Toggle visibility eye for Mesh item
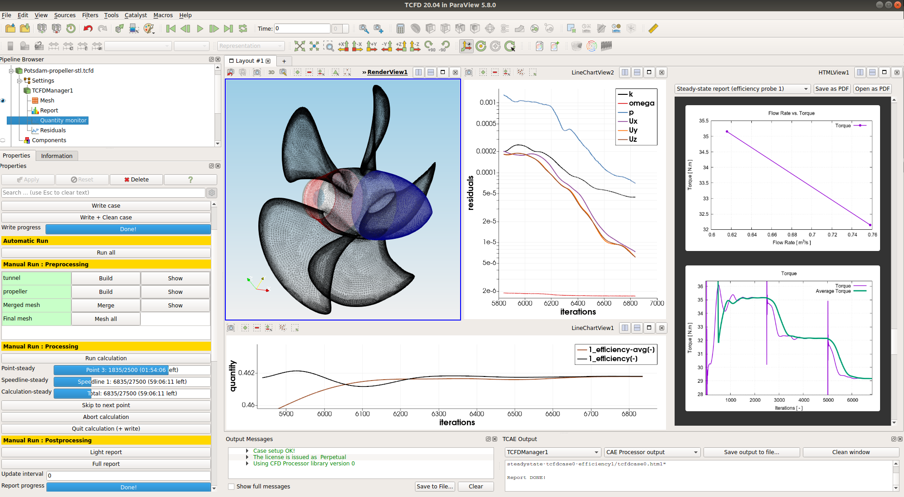 pyautogui.click(x=3, y=101)
